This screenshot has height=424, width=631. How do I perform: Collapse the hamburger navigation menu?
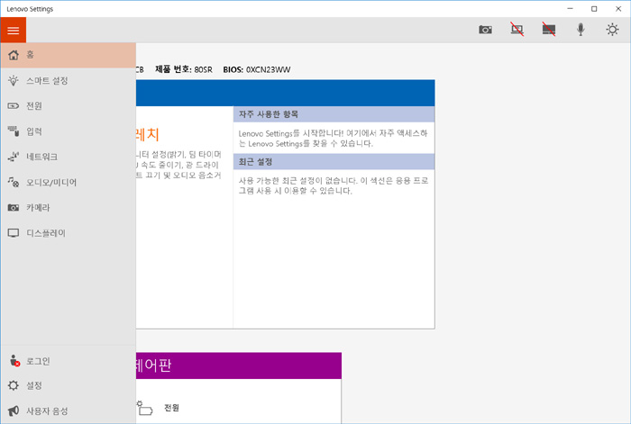14,30
